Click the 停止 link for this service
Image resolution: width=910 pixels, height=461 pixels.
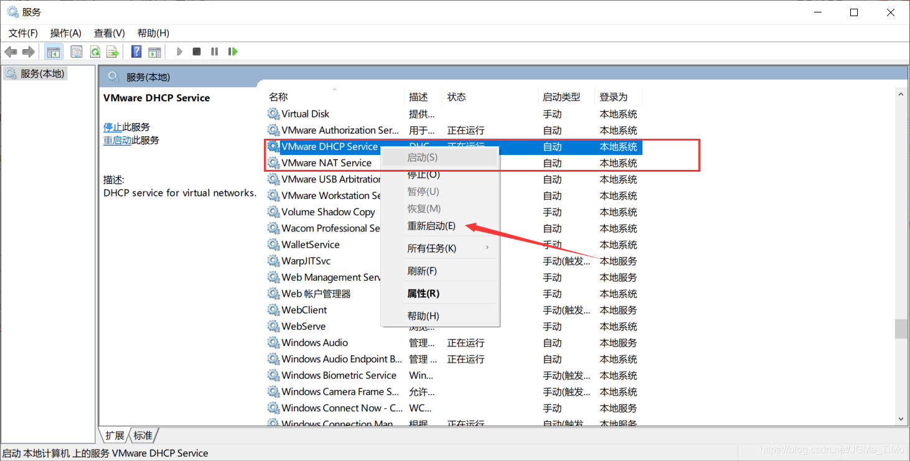coord(113,127)
